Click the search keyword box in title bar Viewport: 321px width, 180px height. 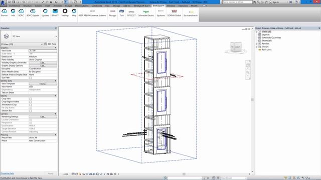(237, 2)
